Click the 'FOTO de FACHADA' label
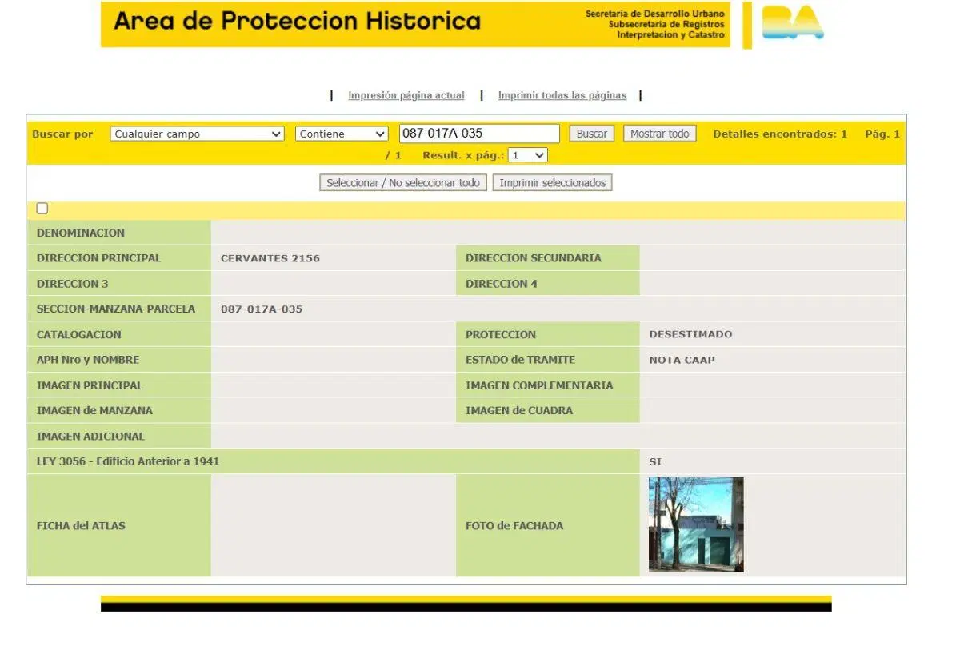The width and height of the screenshot is (960, 654). pos(514,526)
